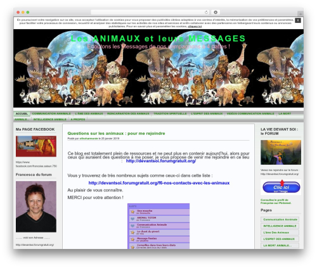
Task: Click the 'Au plaisir de vous connaître.' line
Action: tap(95, 190)
